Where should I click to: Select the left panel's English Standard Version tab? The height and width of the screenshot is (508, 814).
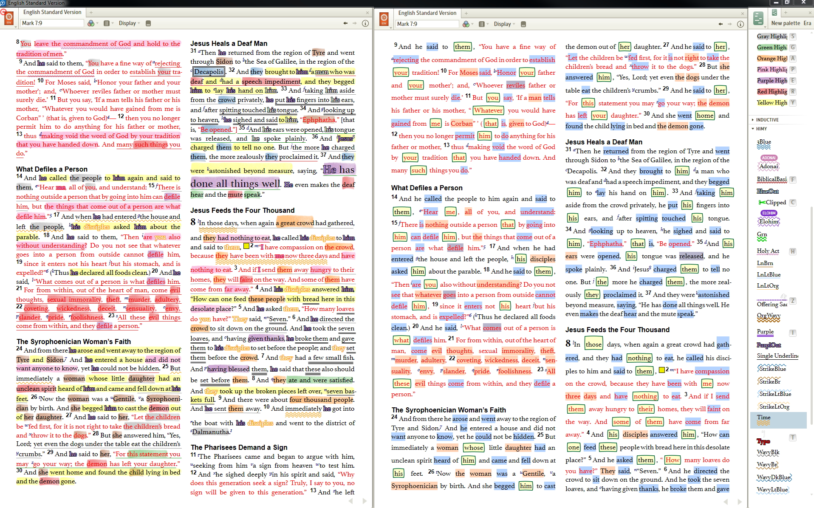click(x=52, y=12)
